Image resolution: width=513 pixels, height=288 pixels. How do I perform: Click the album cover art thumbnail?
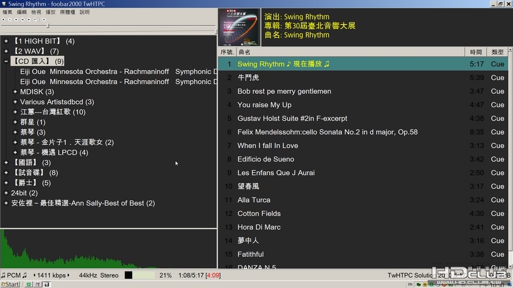pyautogui.click(x=239, y=27)
